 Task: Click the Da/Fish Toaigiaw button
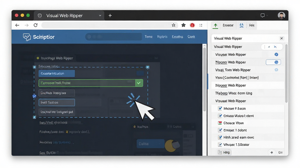click(57, 93)
